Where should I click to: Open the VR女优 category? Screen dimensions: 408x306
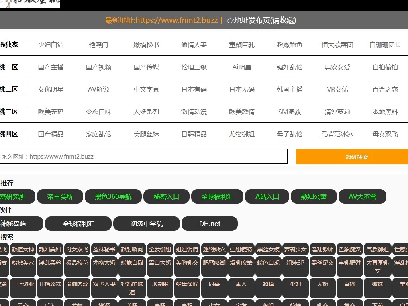tap(337, 90)
